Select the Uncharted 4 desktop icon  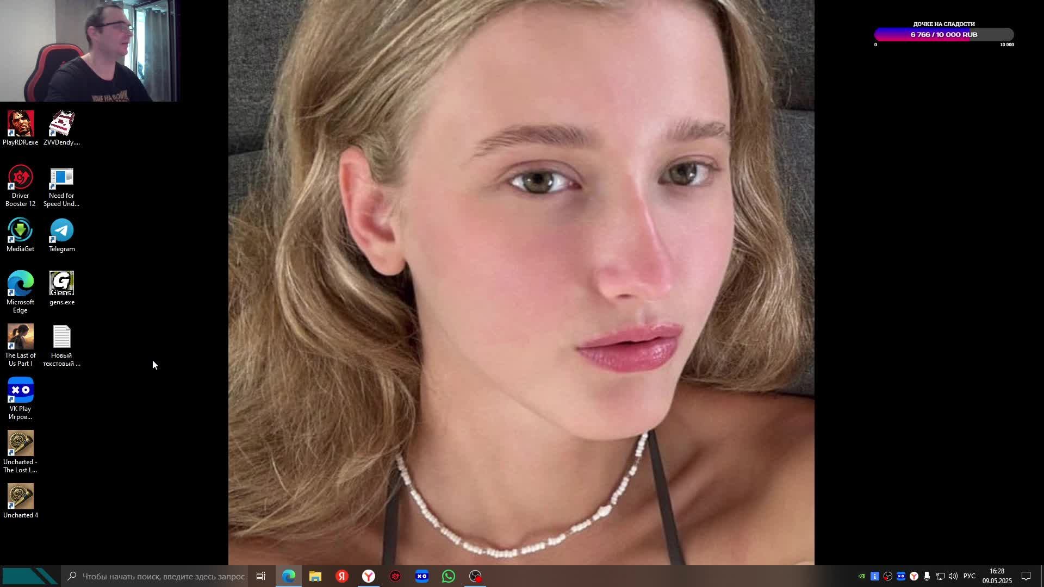point(21,501)
